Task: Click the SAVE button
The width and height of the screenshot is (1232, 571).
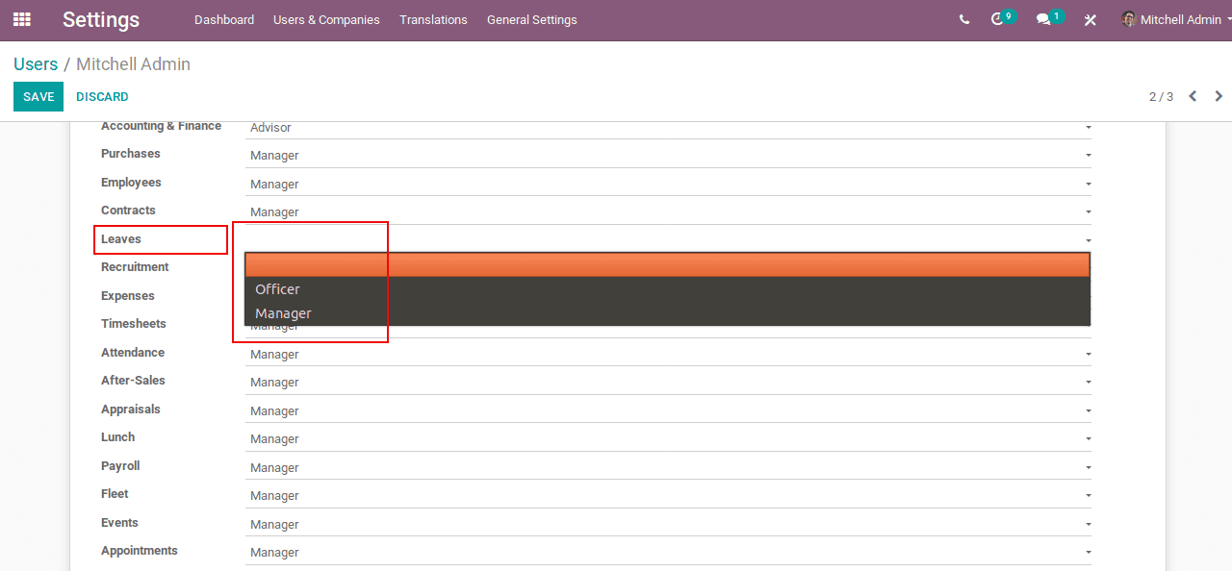Action: pos(38,97)
